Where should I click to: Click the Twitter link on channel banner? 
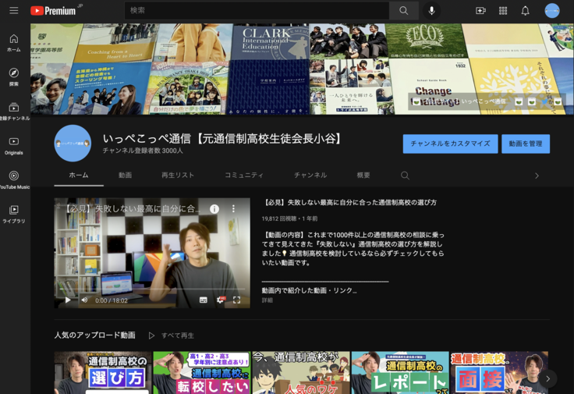coord(544,101)
